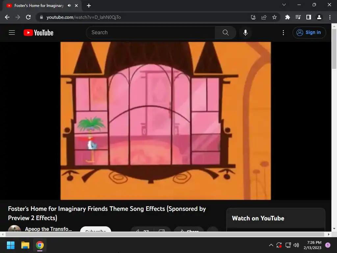
Task: Close the Foster's Home tab
Action: coord(76,6)
